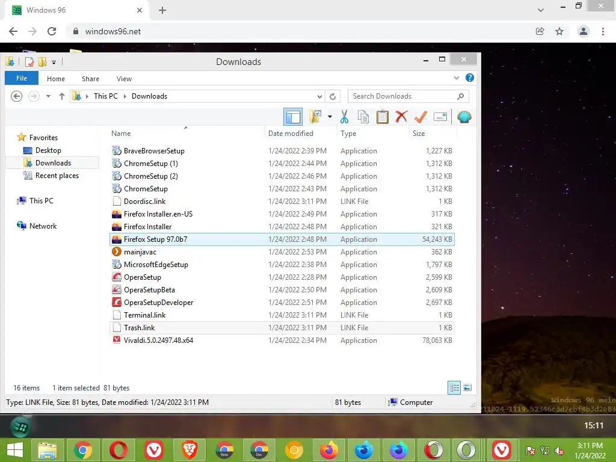
Task: Click Explorer back arrow button
Action: (16, 96)
